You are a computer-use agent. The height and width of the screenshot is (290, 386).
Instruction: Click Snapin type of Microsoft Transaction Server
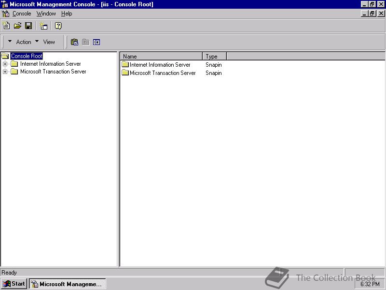pos(214,73)
